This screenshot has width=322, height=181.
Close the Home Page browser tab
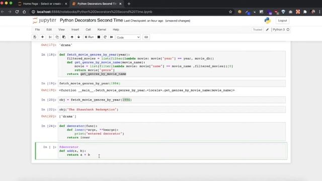point(66,4)
